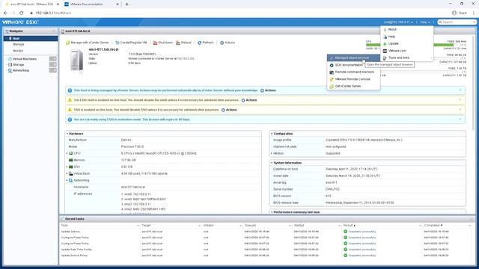Click the Get vCenter Server icon
Viewport: 479px width, 269px height.
click(332, 86)
